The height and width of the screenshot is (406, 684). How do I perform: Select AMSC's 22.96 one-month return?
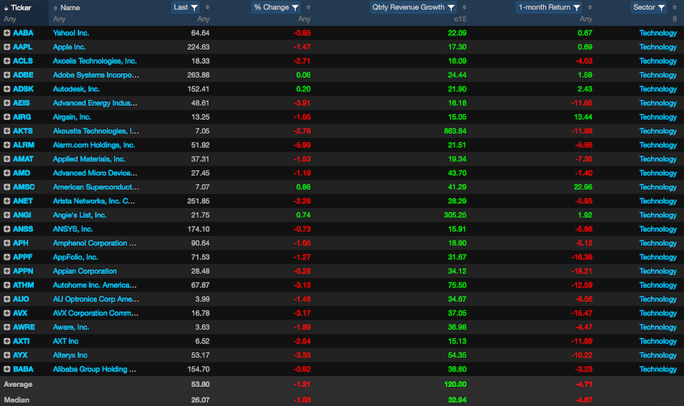click(x=583, y=187)
